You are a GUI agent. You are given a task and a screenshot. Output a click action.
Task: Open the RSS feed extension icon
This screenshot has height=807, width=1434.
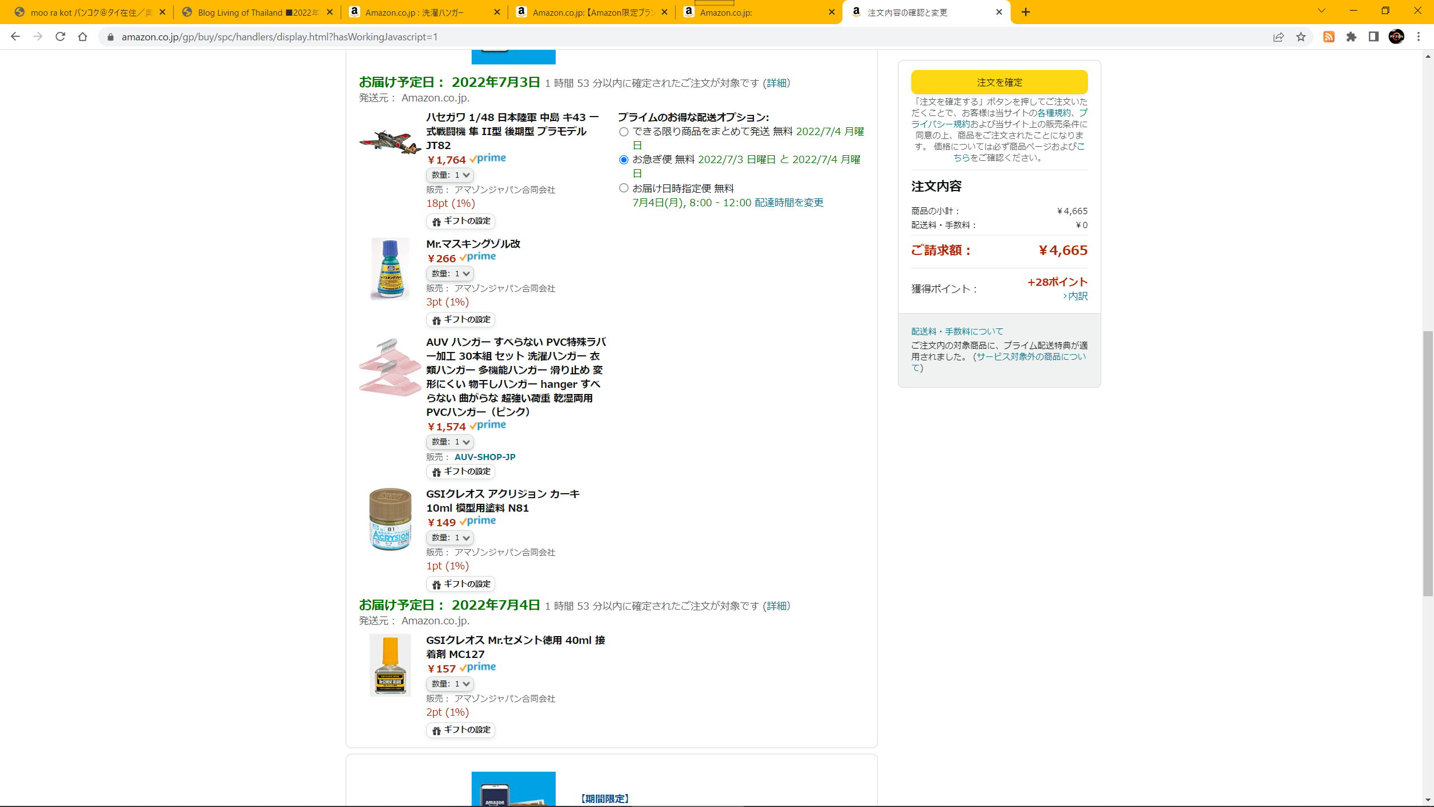click(1329, 37)
